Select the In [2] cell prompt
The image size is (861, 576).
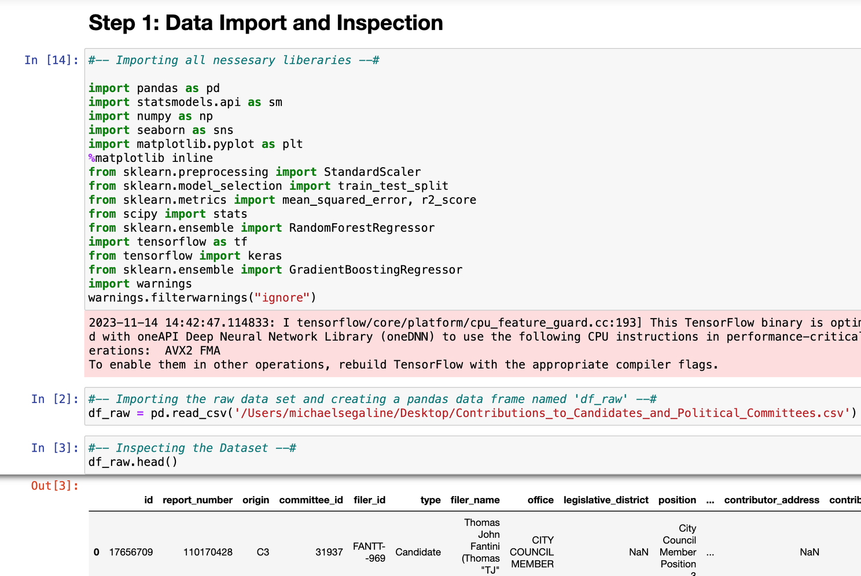pyautogui.click(x=55, y=399)
